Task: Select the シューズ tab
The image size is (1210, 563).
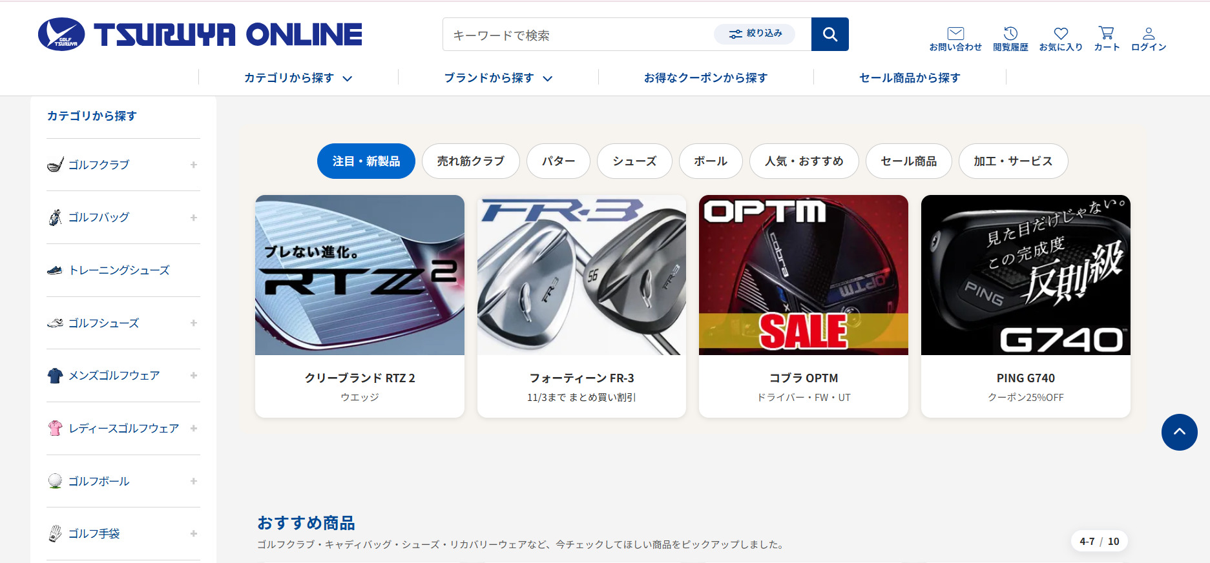Action: (x=634, y=161)
